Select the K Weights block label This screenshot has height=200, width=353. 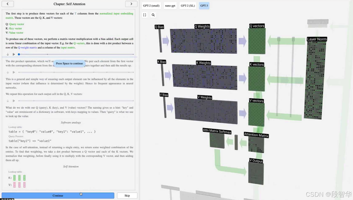pos(203,63)
